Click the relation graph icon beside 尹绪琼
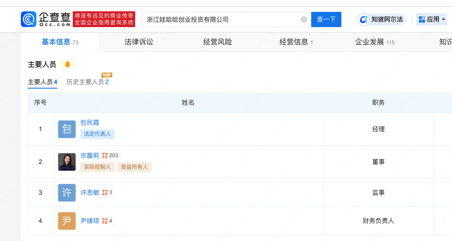Image resolution: width=452 pixels, height=241 pixels. coord(105,221)
